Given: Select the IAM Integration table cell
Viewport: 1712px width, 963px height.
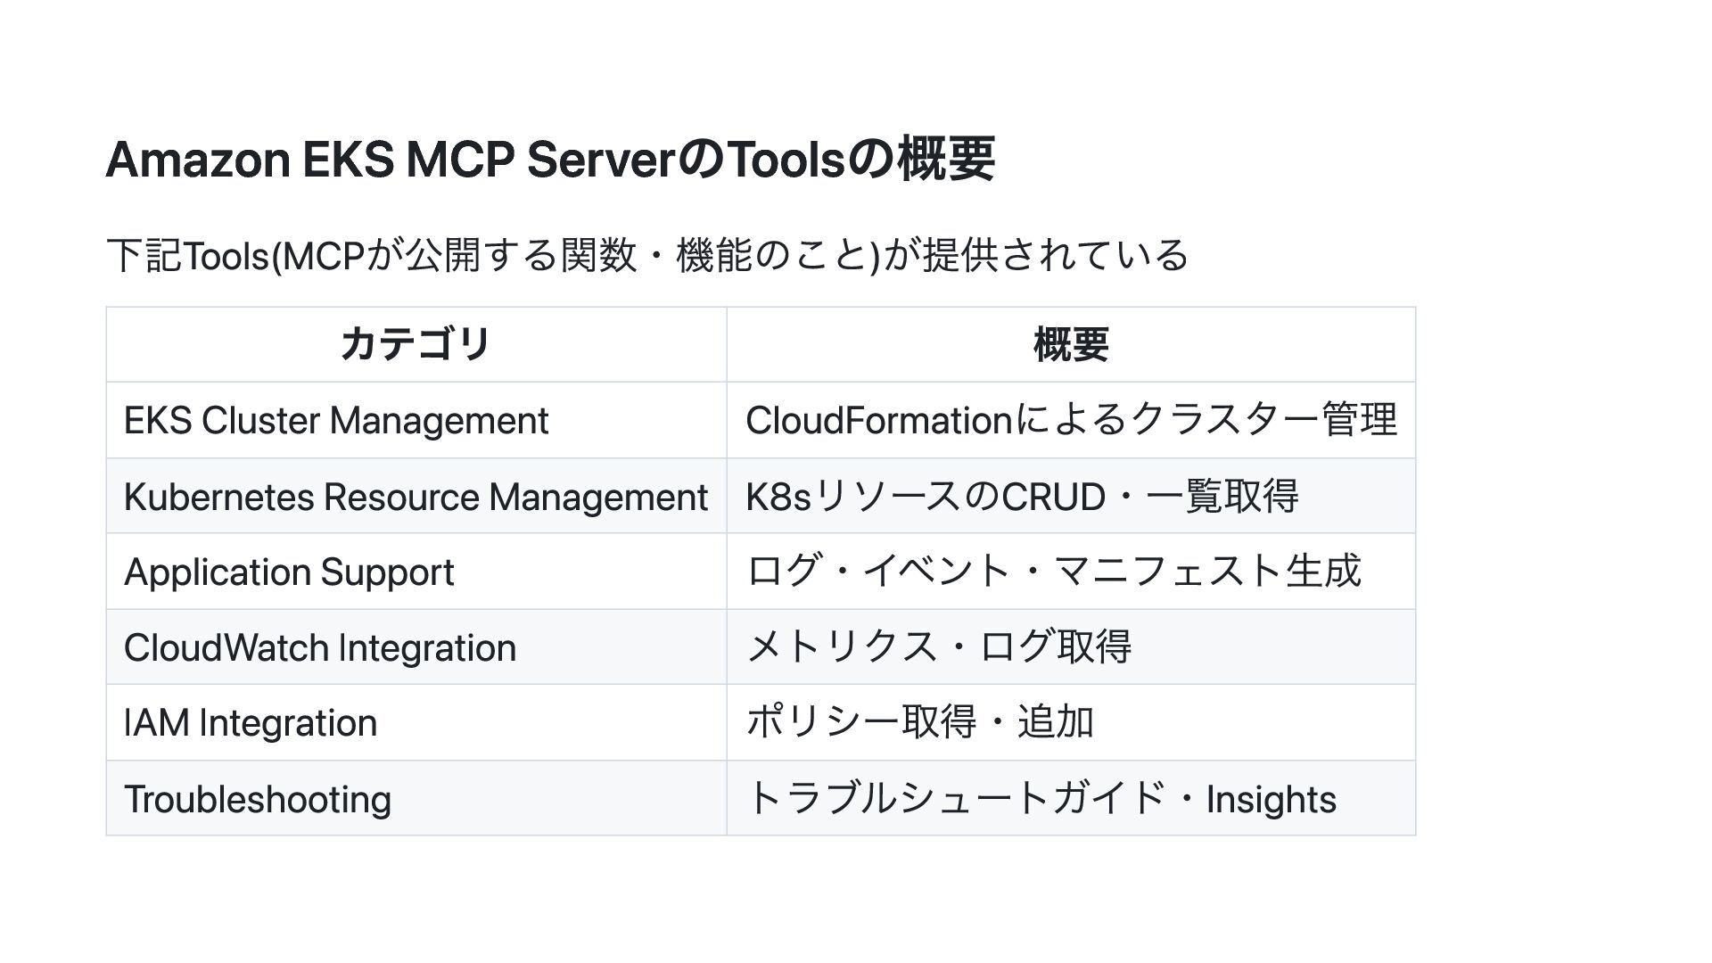Looking at the screenshot, I should click(x=251, y=723).
